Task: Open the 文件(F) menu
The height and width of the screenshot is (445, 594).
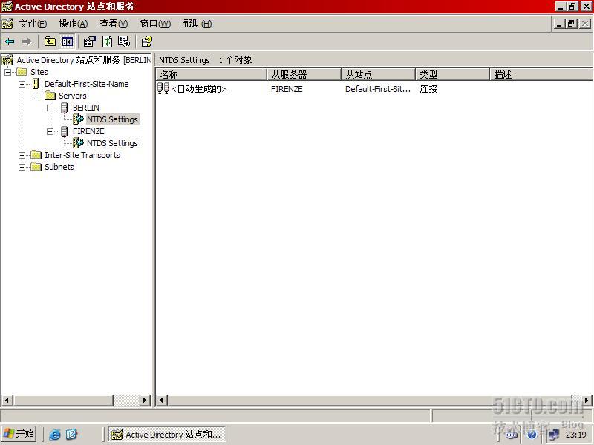Action: [33, 24]
